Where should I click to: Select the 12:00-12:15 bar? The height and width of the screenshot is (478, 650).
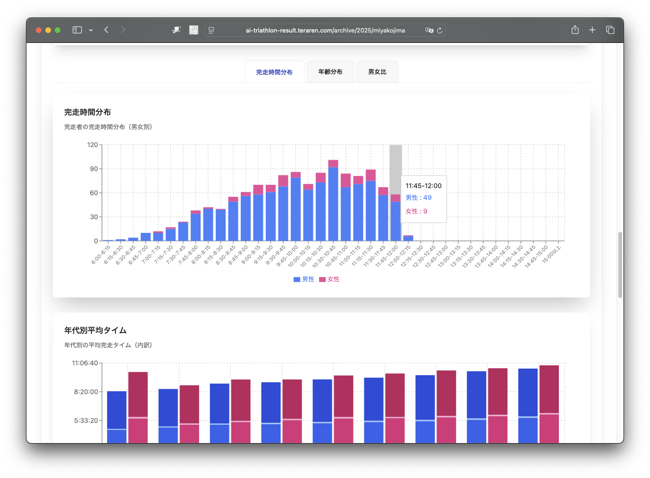(408, 238)
